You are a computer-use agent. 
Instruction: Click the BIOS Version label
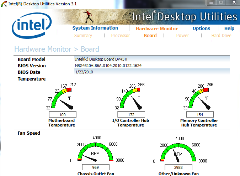[x=32, y=66]
